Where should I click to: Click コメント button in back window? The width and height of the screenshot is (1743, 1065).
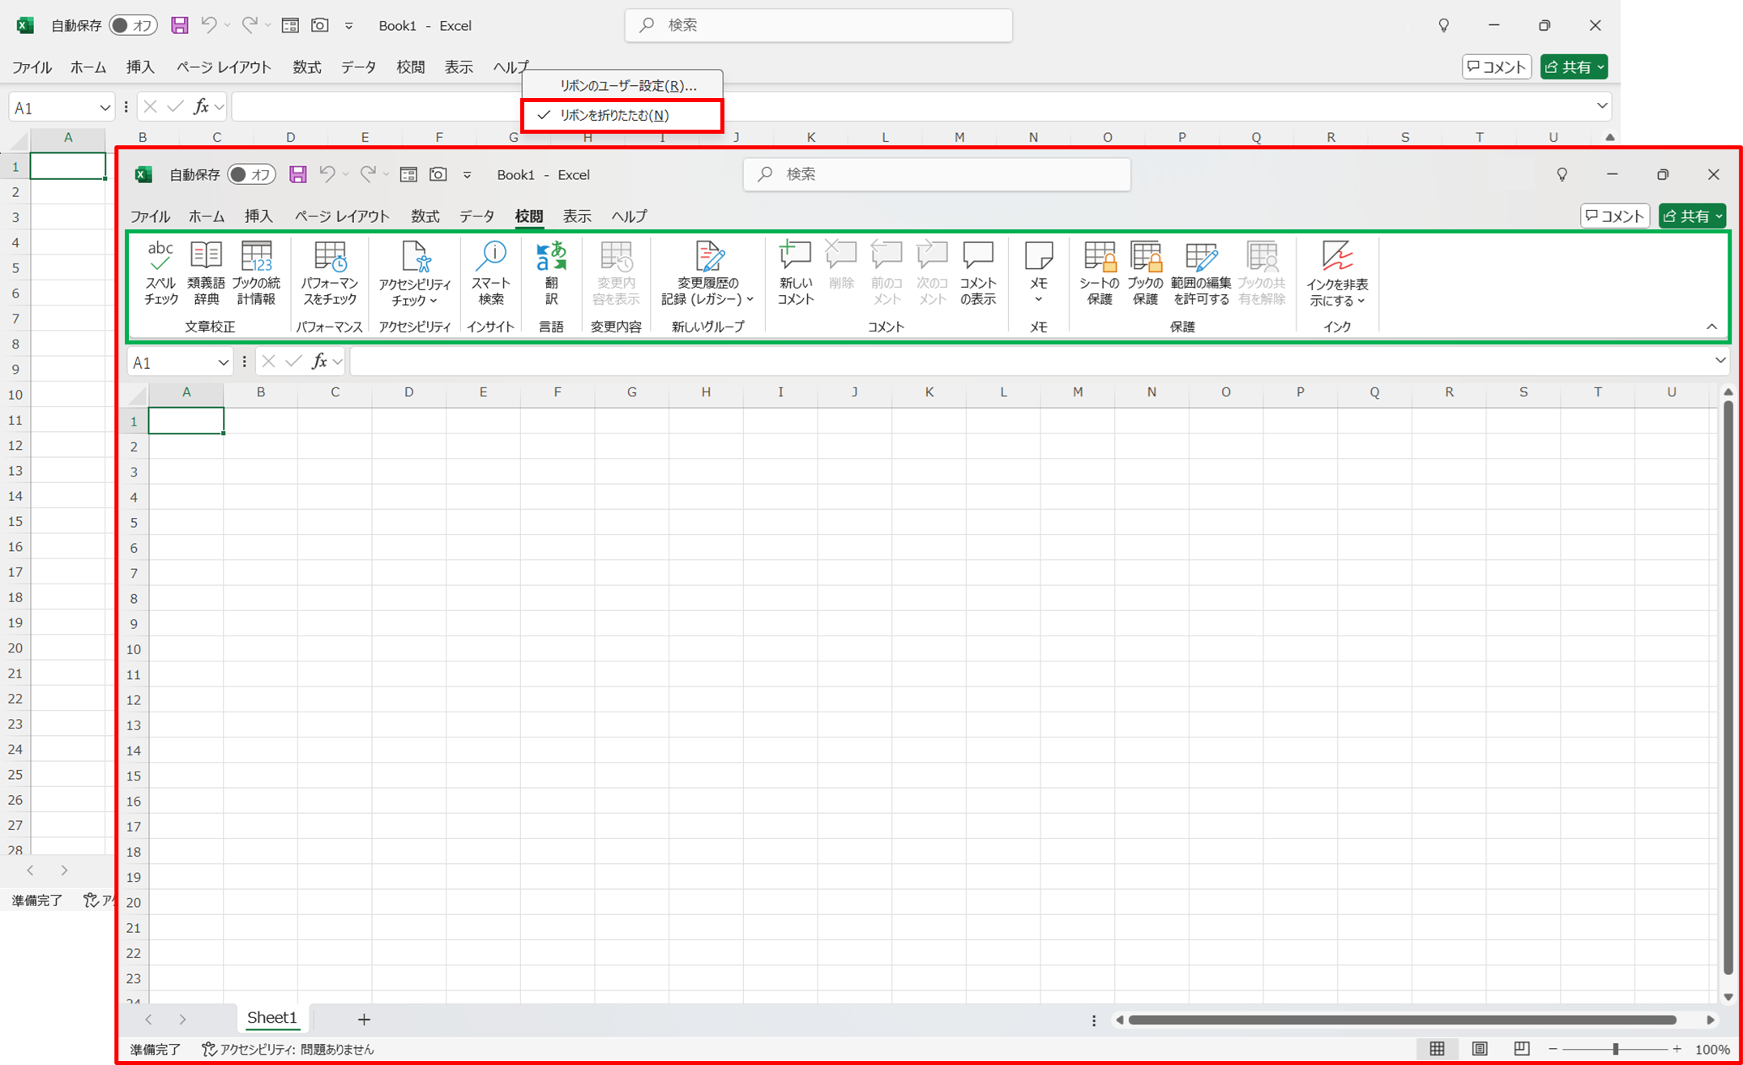(1497, 67)
